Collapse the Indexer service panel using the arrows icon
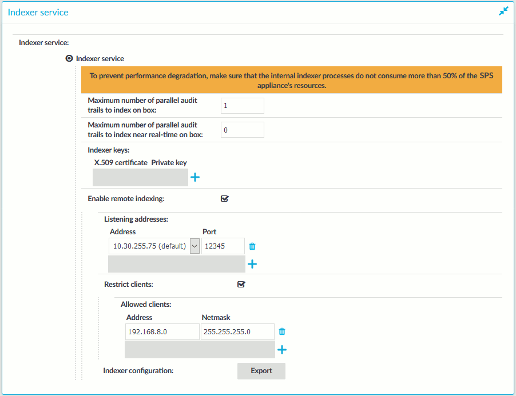The image size is (516, 396). [503, 11]
